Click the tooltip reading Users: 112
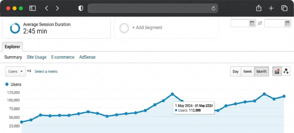This screenshot has height=133, width=294. (194, 108)
